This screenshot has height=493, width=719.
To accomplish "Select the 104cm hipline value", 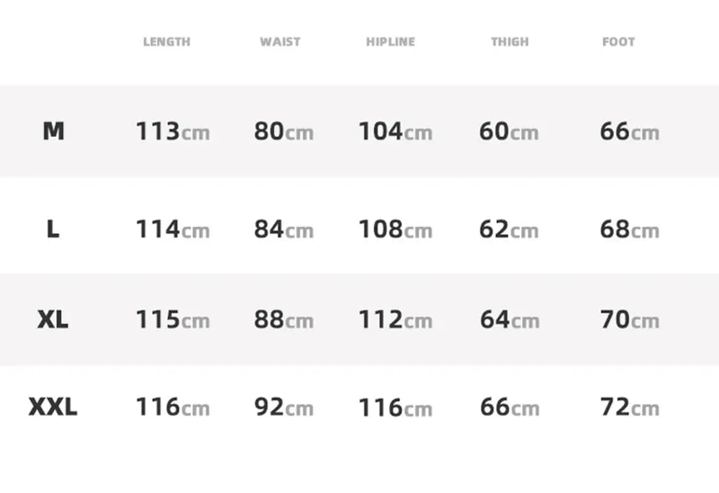I will [395, 131].
